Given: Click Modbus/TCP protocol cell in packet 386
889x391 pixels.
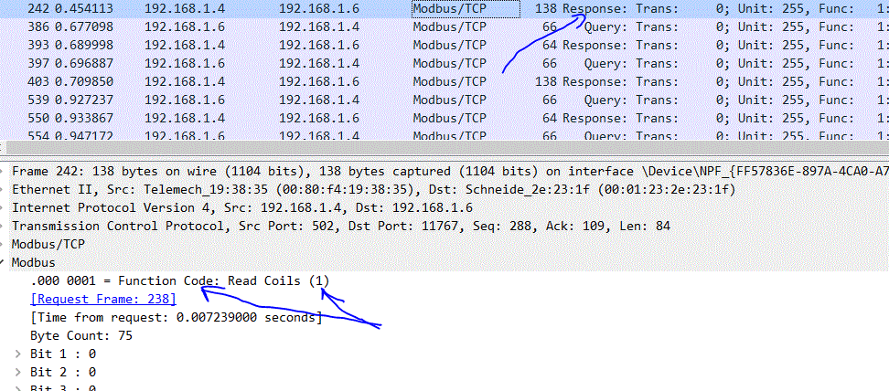Looking at the screenshot, I should coord(450,26).
